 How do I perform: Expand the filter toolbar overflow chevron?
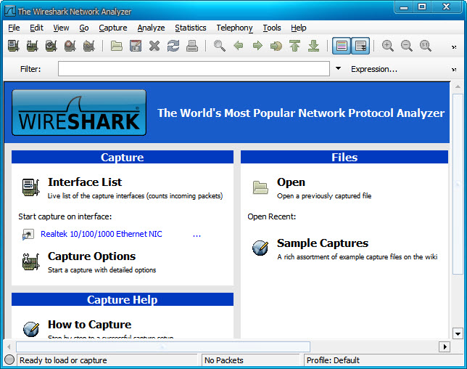[454, 69]
